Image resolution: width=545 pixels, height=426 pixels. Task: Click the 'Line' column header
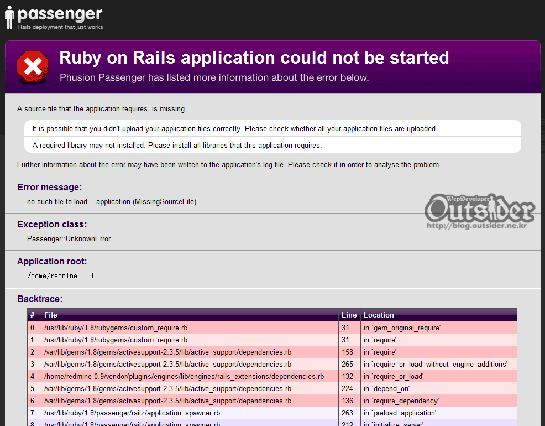click(349, 315)
